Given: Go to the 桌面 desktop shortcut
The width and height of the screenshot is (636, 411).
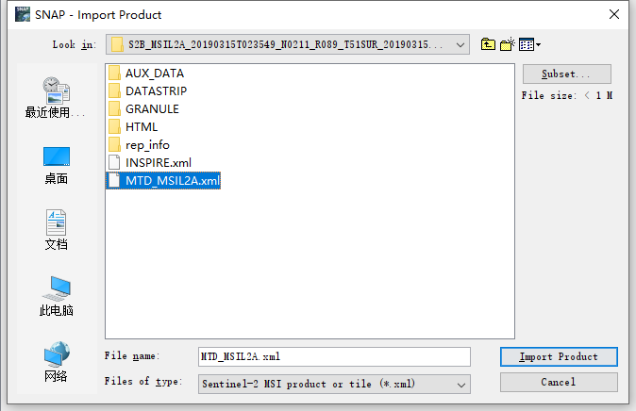Looking at the screenshot, I should coord(56,166).
